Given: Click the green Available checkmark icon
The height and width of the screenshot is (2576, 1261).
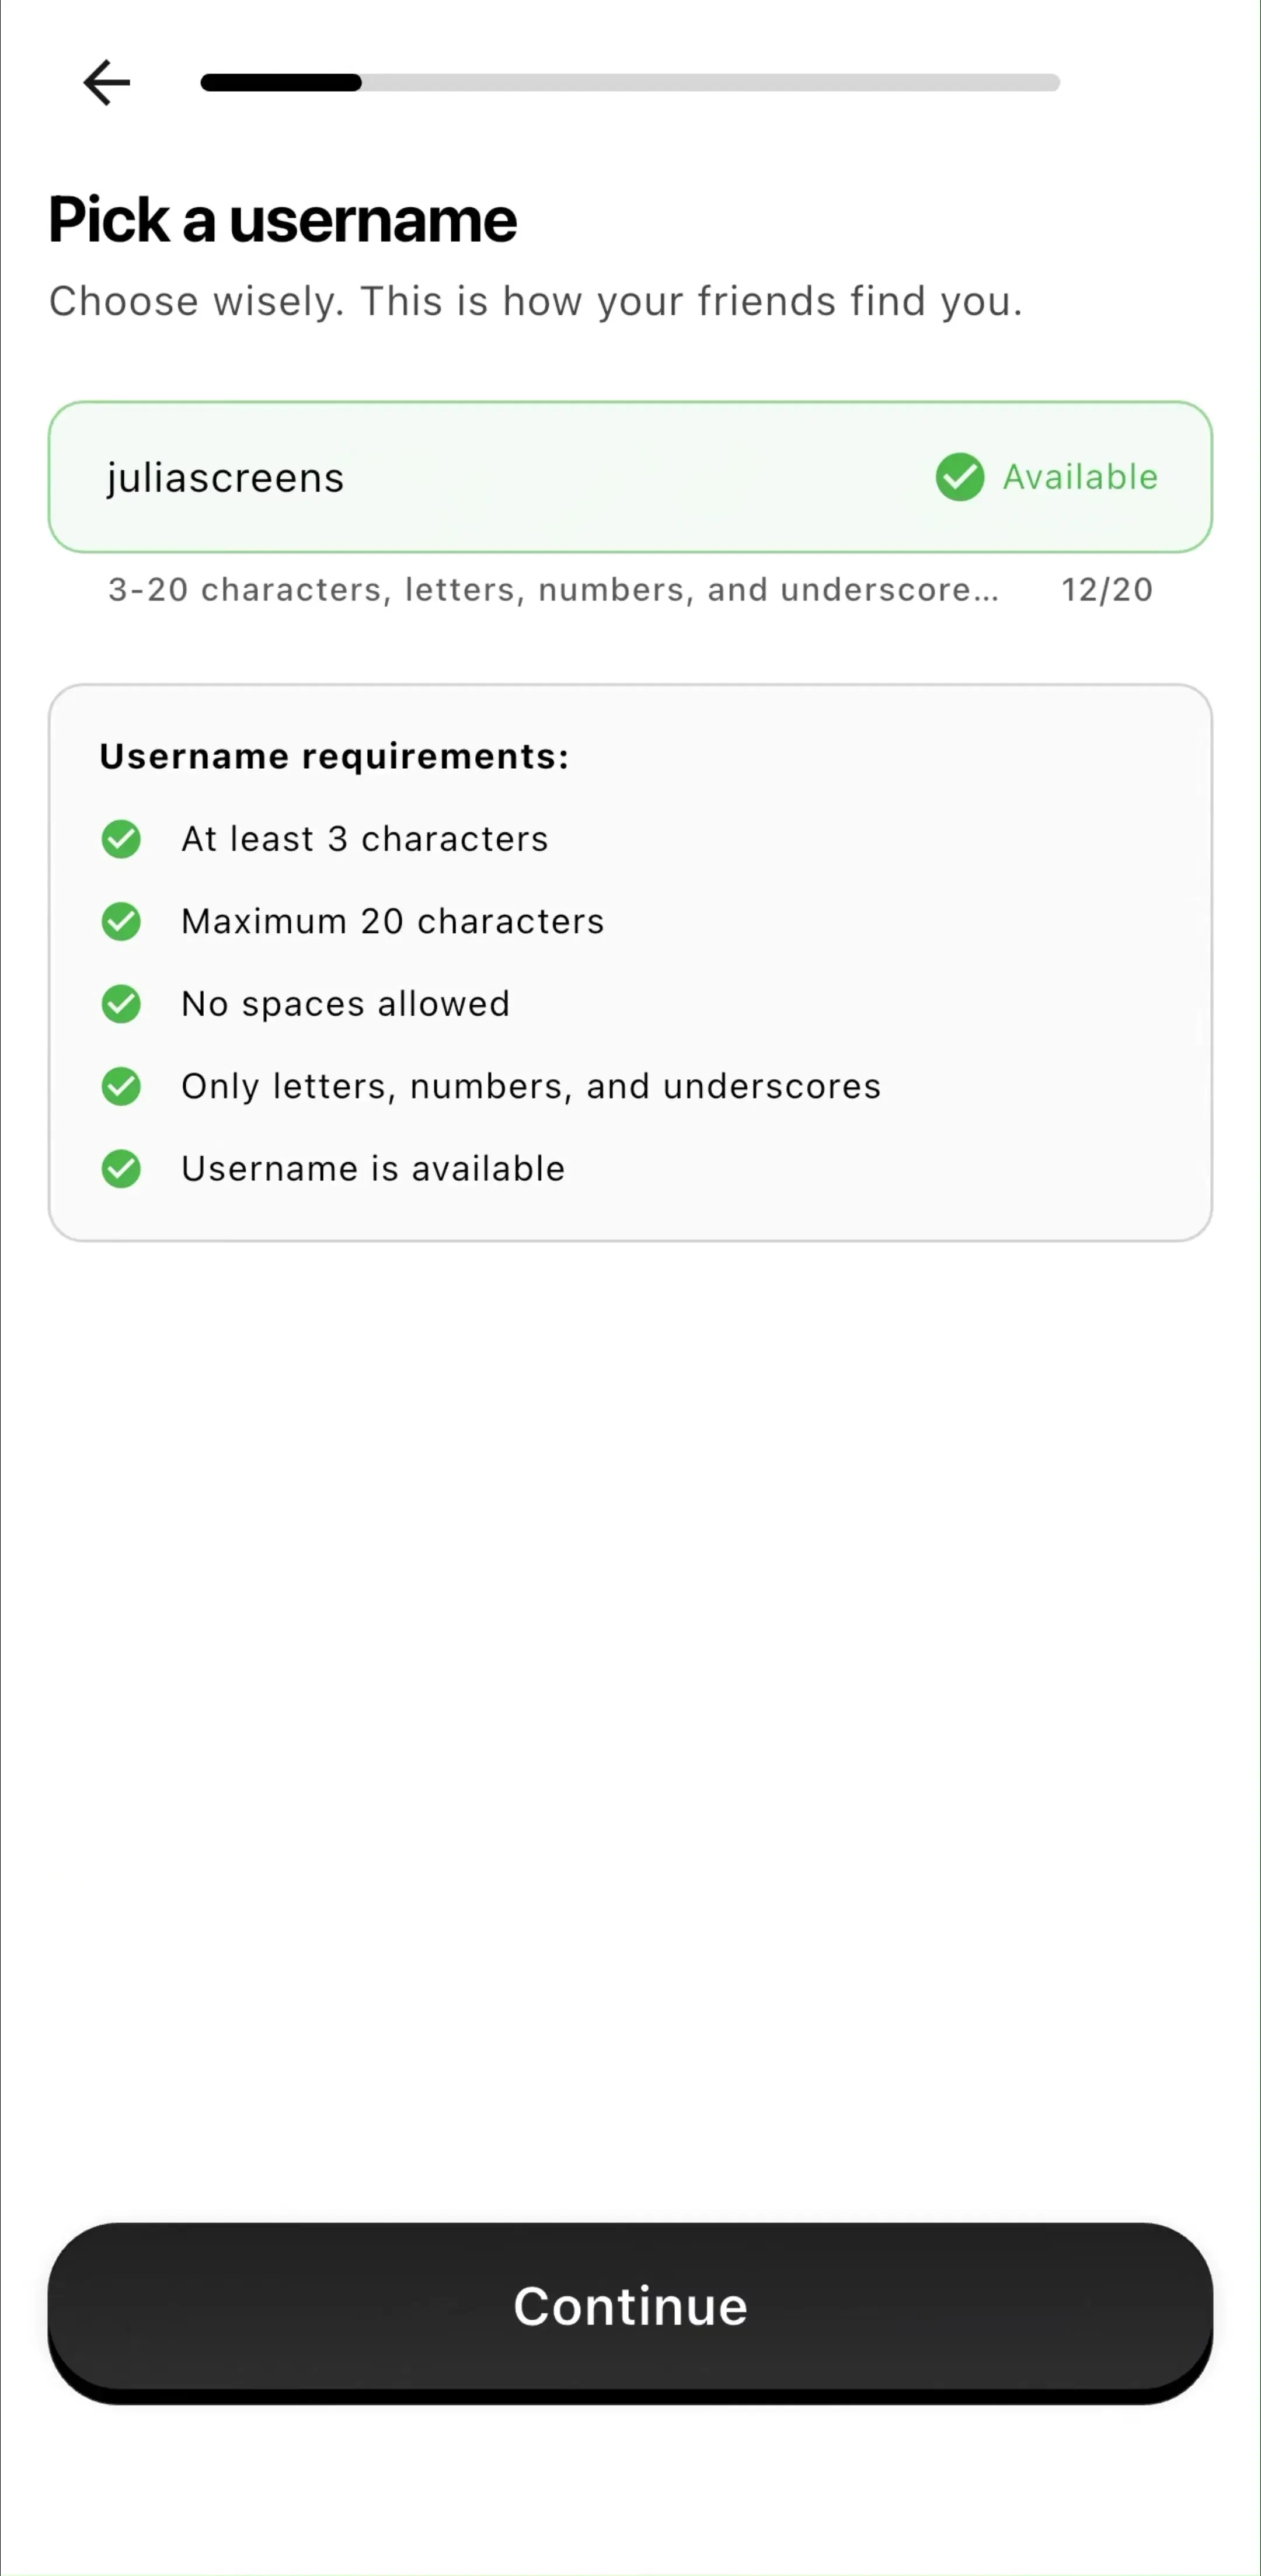Looking at the screenshot, I should [x=959, y=477].
